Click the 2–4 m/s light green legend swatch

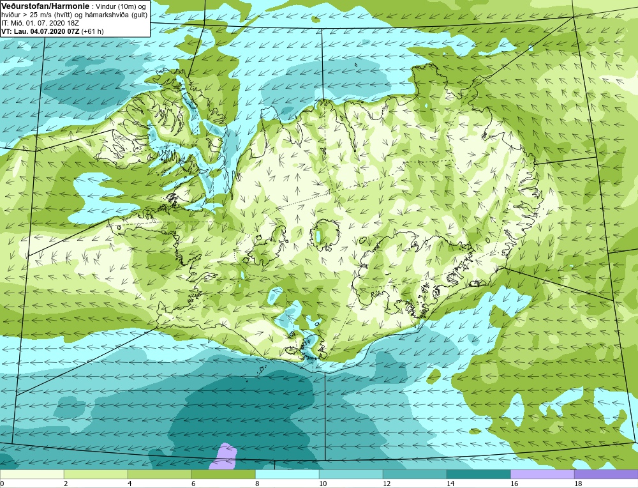coord(96,474)
